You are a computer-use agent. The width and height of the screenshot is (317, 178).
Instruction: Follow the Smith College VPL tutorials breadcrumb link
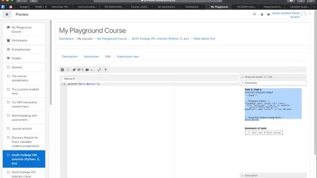point(160,39)
